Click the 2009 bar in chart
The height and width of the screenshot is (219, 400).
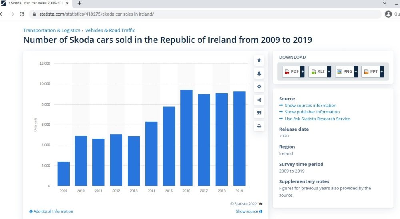(64, 174)
